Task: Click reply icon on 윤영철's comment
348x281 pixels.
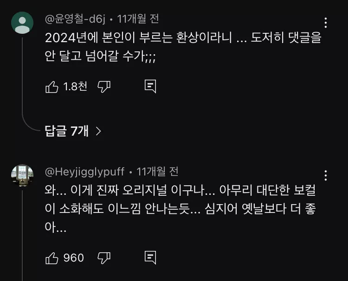Action: point(150,87)
